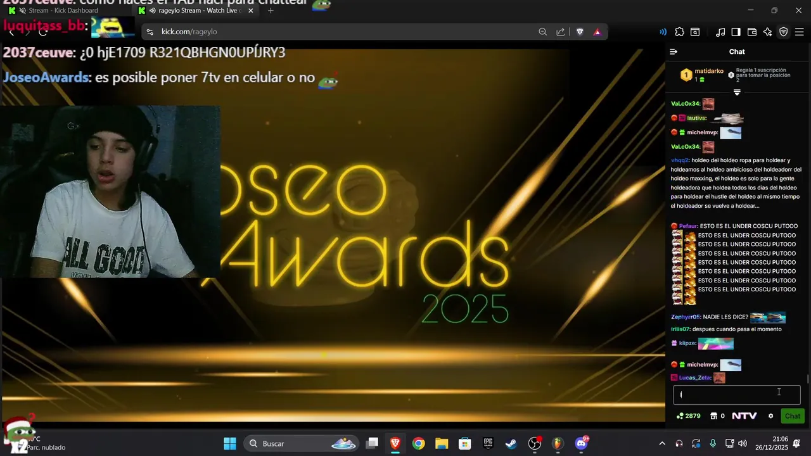Click the headset tray icon
The image size is (811, 456).
[679, 443]
